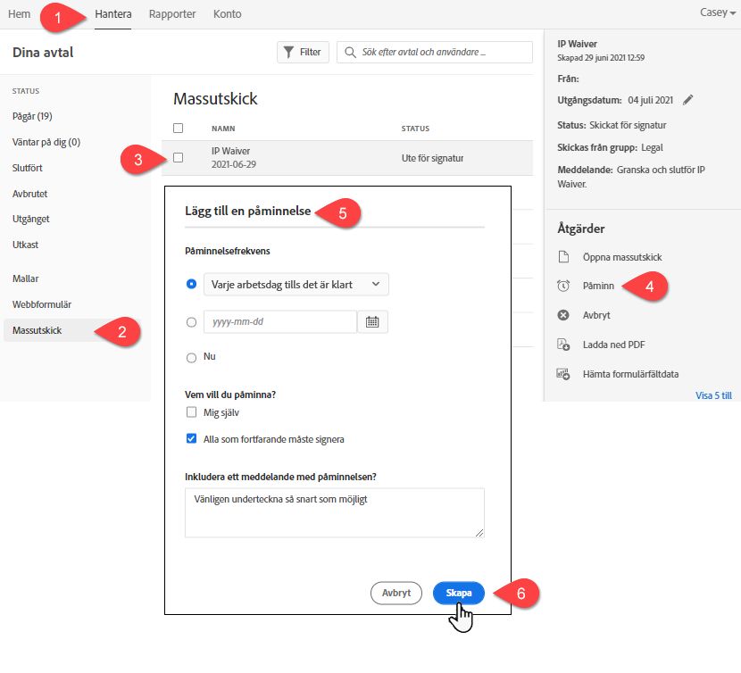Go to the Hem tab
Image resolution: width=741 pixels, height=673 pixels.
(x=19, y=14)
